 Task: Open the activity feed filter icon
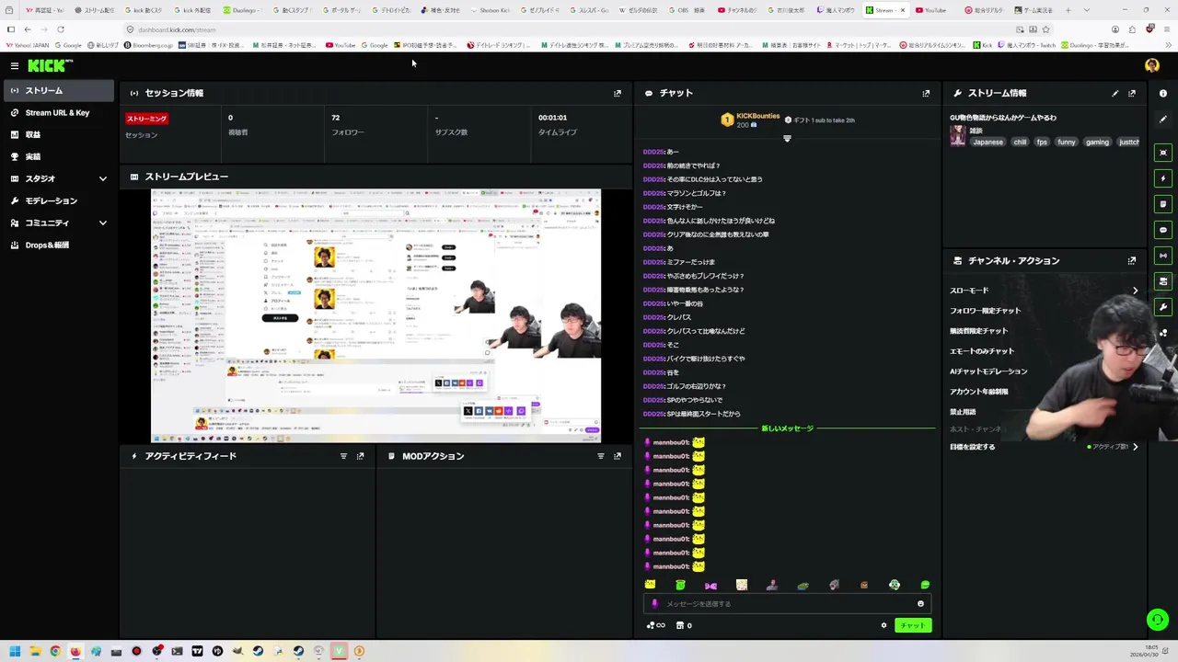pyautogui.click(x=343, y=456)
